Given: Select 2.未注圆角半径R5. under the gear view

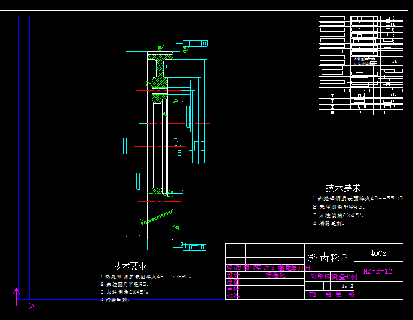Looking at the screenshot, I should point(124,285).
